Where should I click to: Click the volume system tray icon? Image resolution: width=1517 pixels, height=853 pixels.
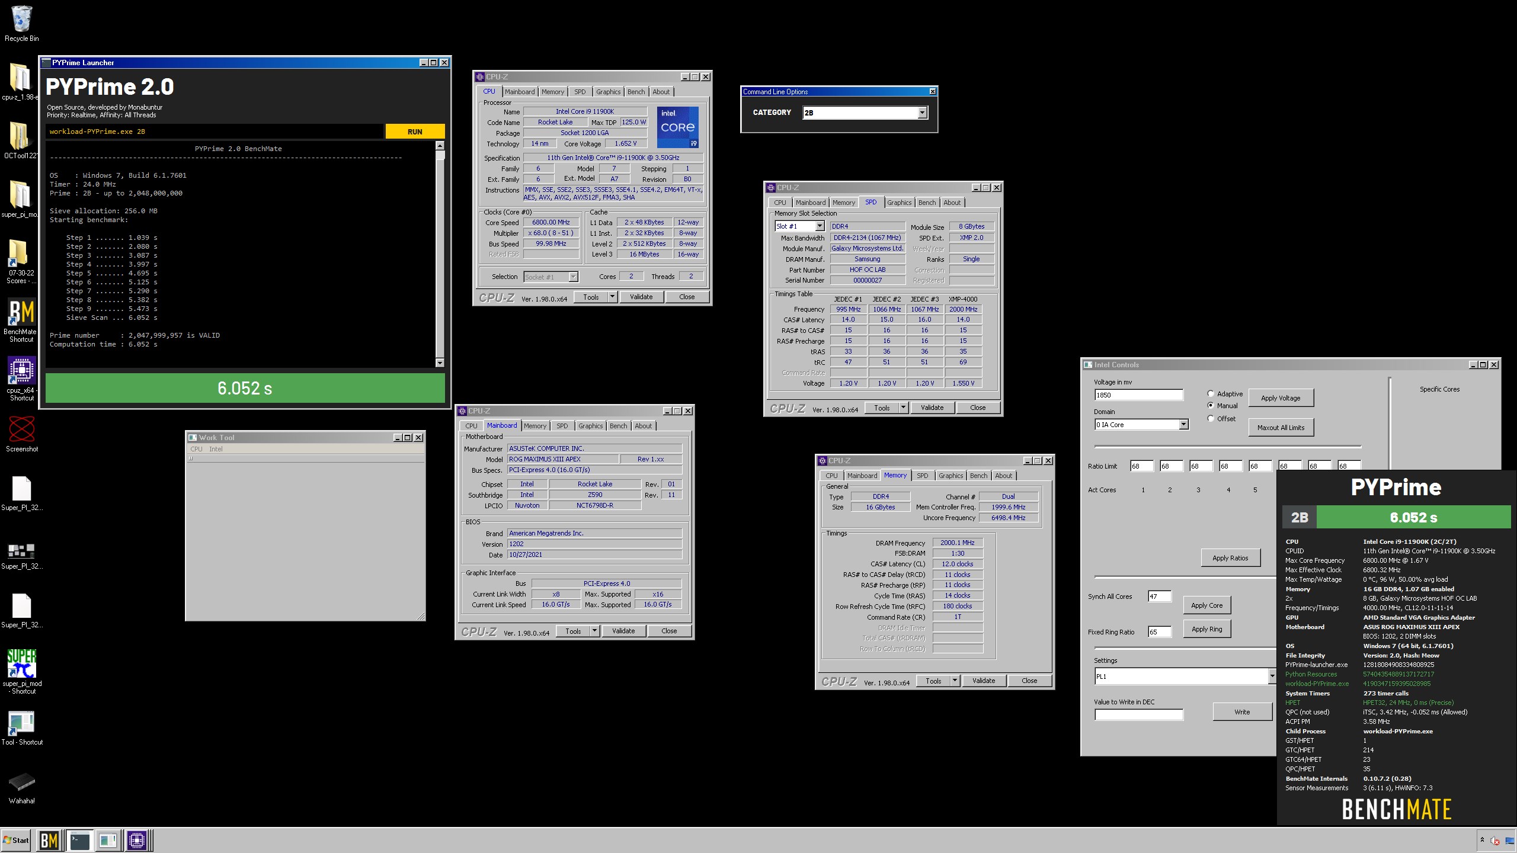point(1495,840)
